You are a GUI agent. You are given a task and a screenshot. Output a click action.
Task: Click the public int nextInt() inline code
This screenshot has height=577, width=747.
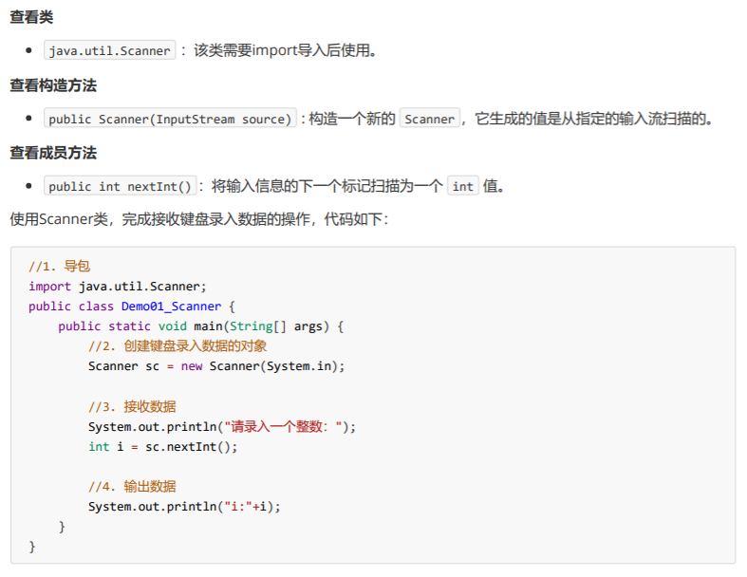click(121, 186)
